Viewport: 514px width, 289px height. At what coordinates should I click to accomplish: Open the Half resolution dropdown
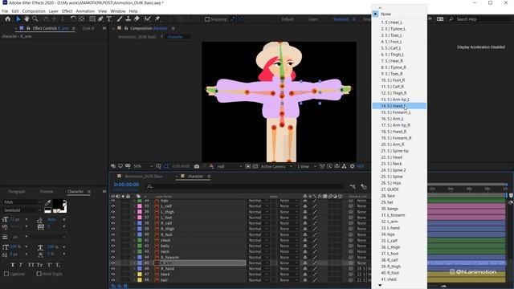coord(230,166)
